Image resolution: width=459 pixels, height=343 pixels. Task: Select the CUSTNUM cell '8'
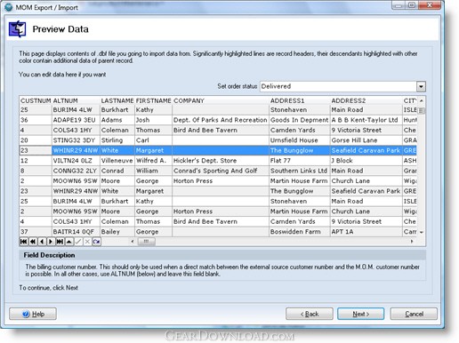point(36,171)
